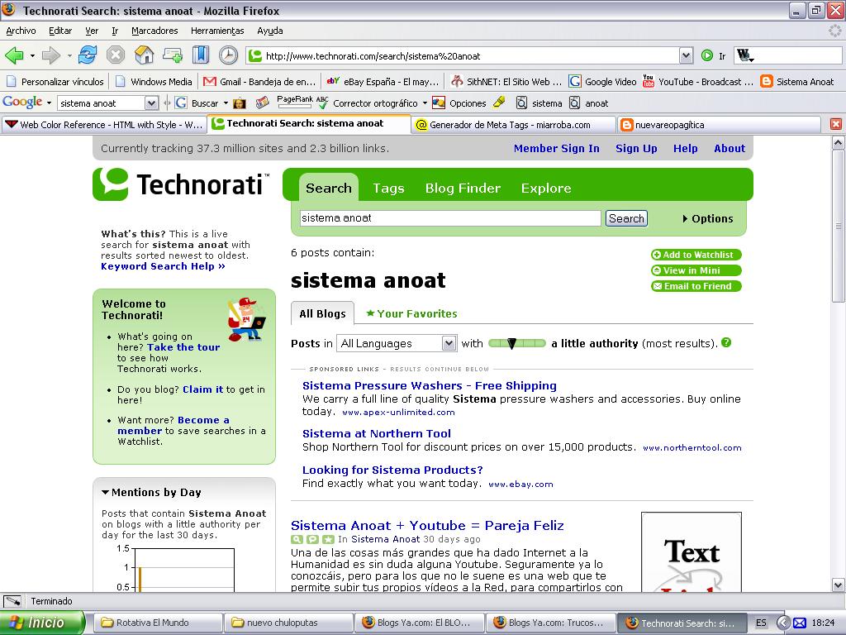This screenshot has height=635, width=846.
Task: Click the grey forward arrow button
Action: click(50, 55)
